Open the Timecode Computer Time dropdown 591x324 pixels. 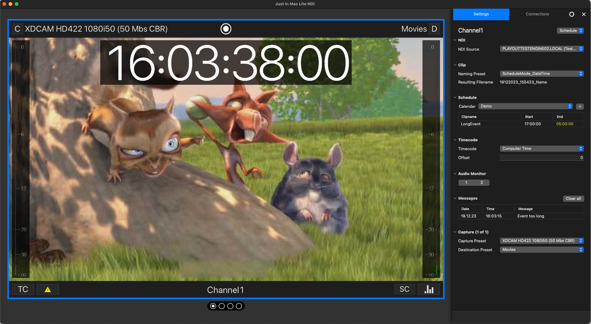(x=542, y=149)
